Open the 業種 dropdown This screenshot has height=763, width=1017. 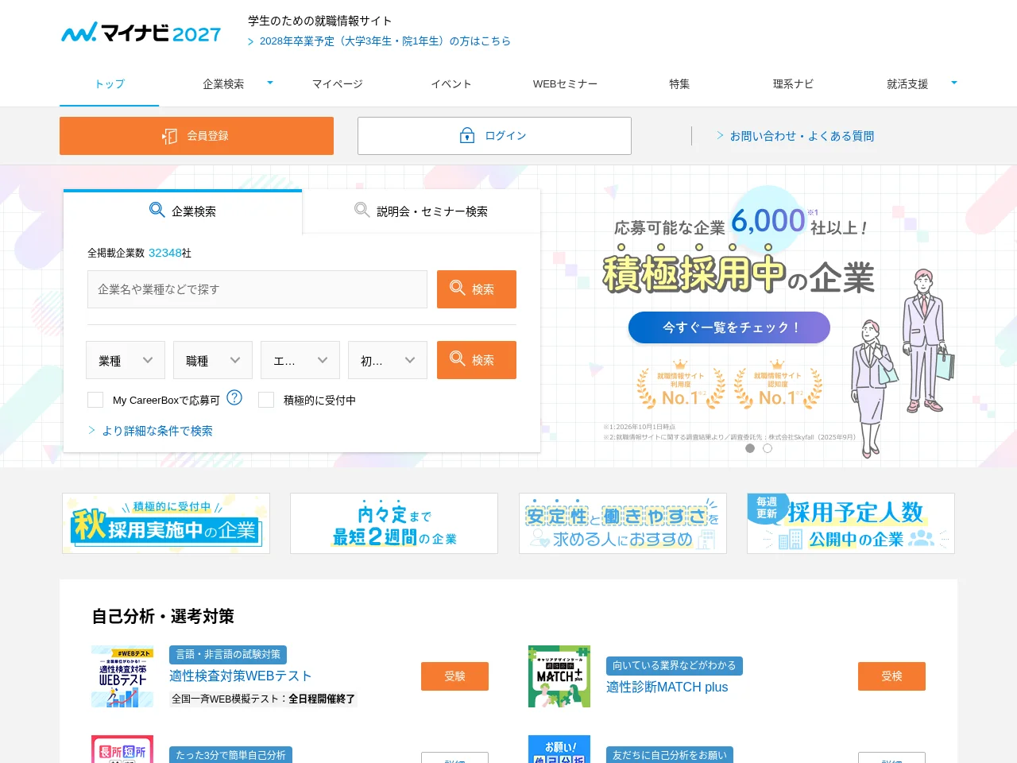(126, 360)
